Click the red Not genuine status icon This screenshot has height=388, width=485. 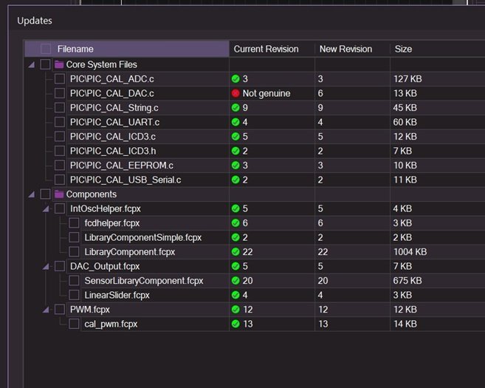click(x=235, y=93)
